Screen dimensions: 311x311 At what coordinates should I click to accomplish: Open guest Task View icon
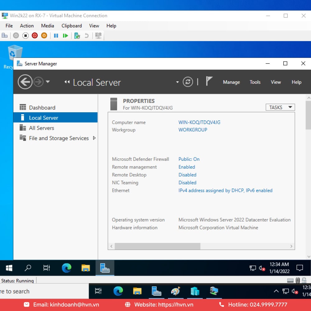point(47,268)
